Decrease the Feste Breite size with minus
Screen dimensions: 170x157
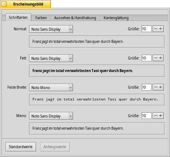tap(156, 87)
